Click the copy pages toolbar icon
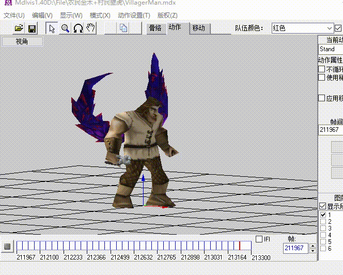The width and height of the screenshot is (343, 275). pyautogui.click(x=123, y=28)
